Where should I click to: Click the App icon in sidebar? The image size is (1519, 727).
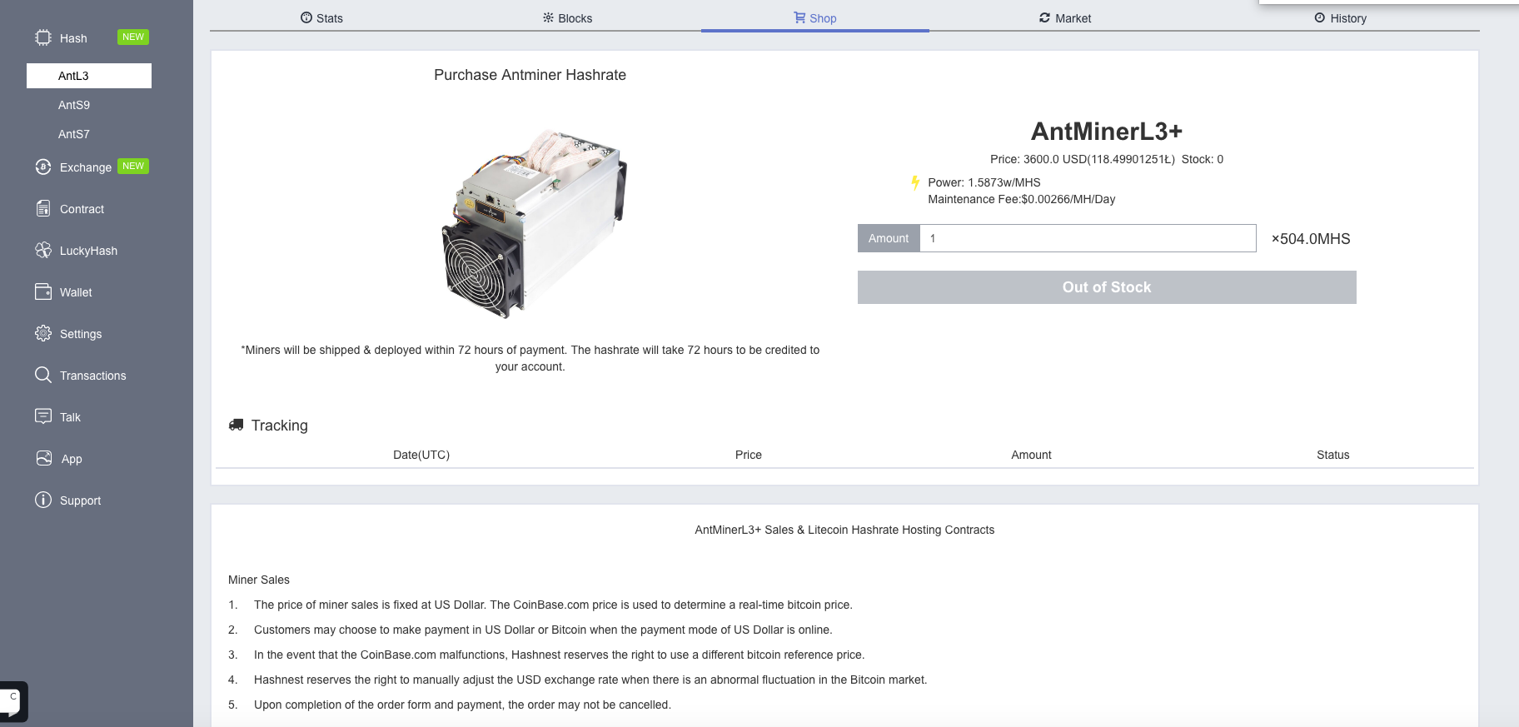pyautogui.click(x=44, y=458)
